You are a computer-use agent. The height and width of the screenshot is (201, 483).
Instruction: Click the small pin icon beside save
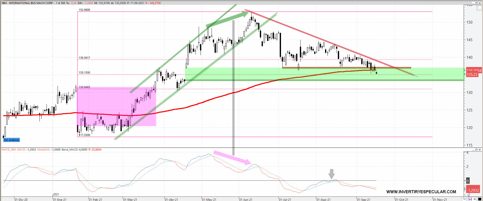click(475, 199)
